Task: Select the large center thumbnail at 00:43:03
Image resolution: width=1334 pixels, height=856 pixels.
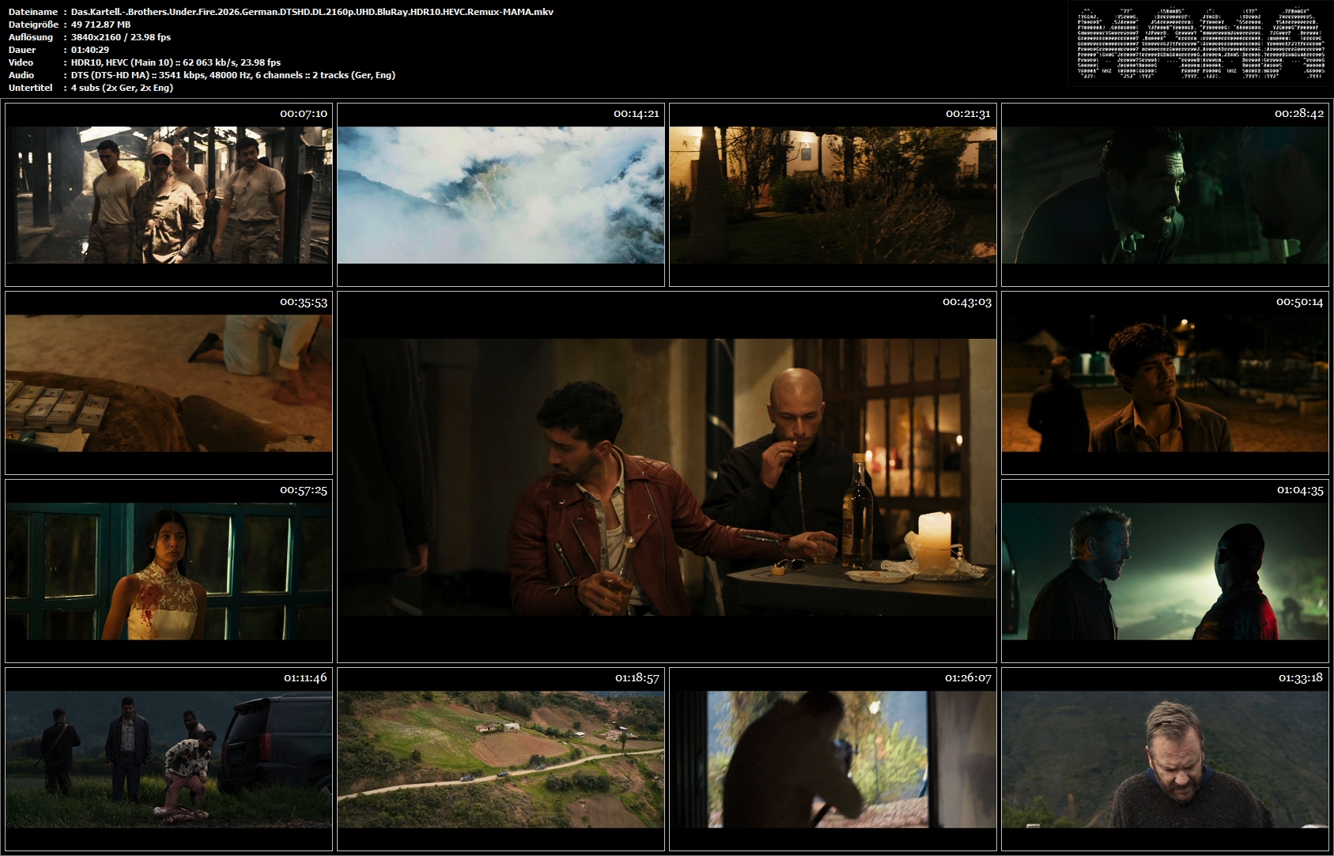Action: [x=667, y=477]
